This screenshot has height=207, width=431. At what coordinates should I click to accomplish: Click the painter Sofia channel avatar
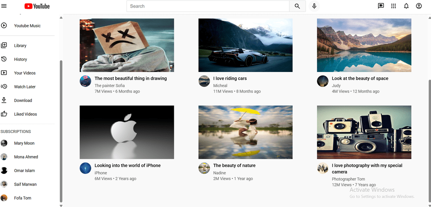pyautogui.click(x=85, y=81)
